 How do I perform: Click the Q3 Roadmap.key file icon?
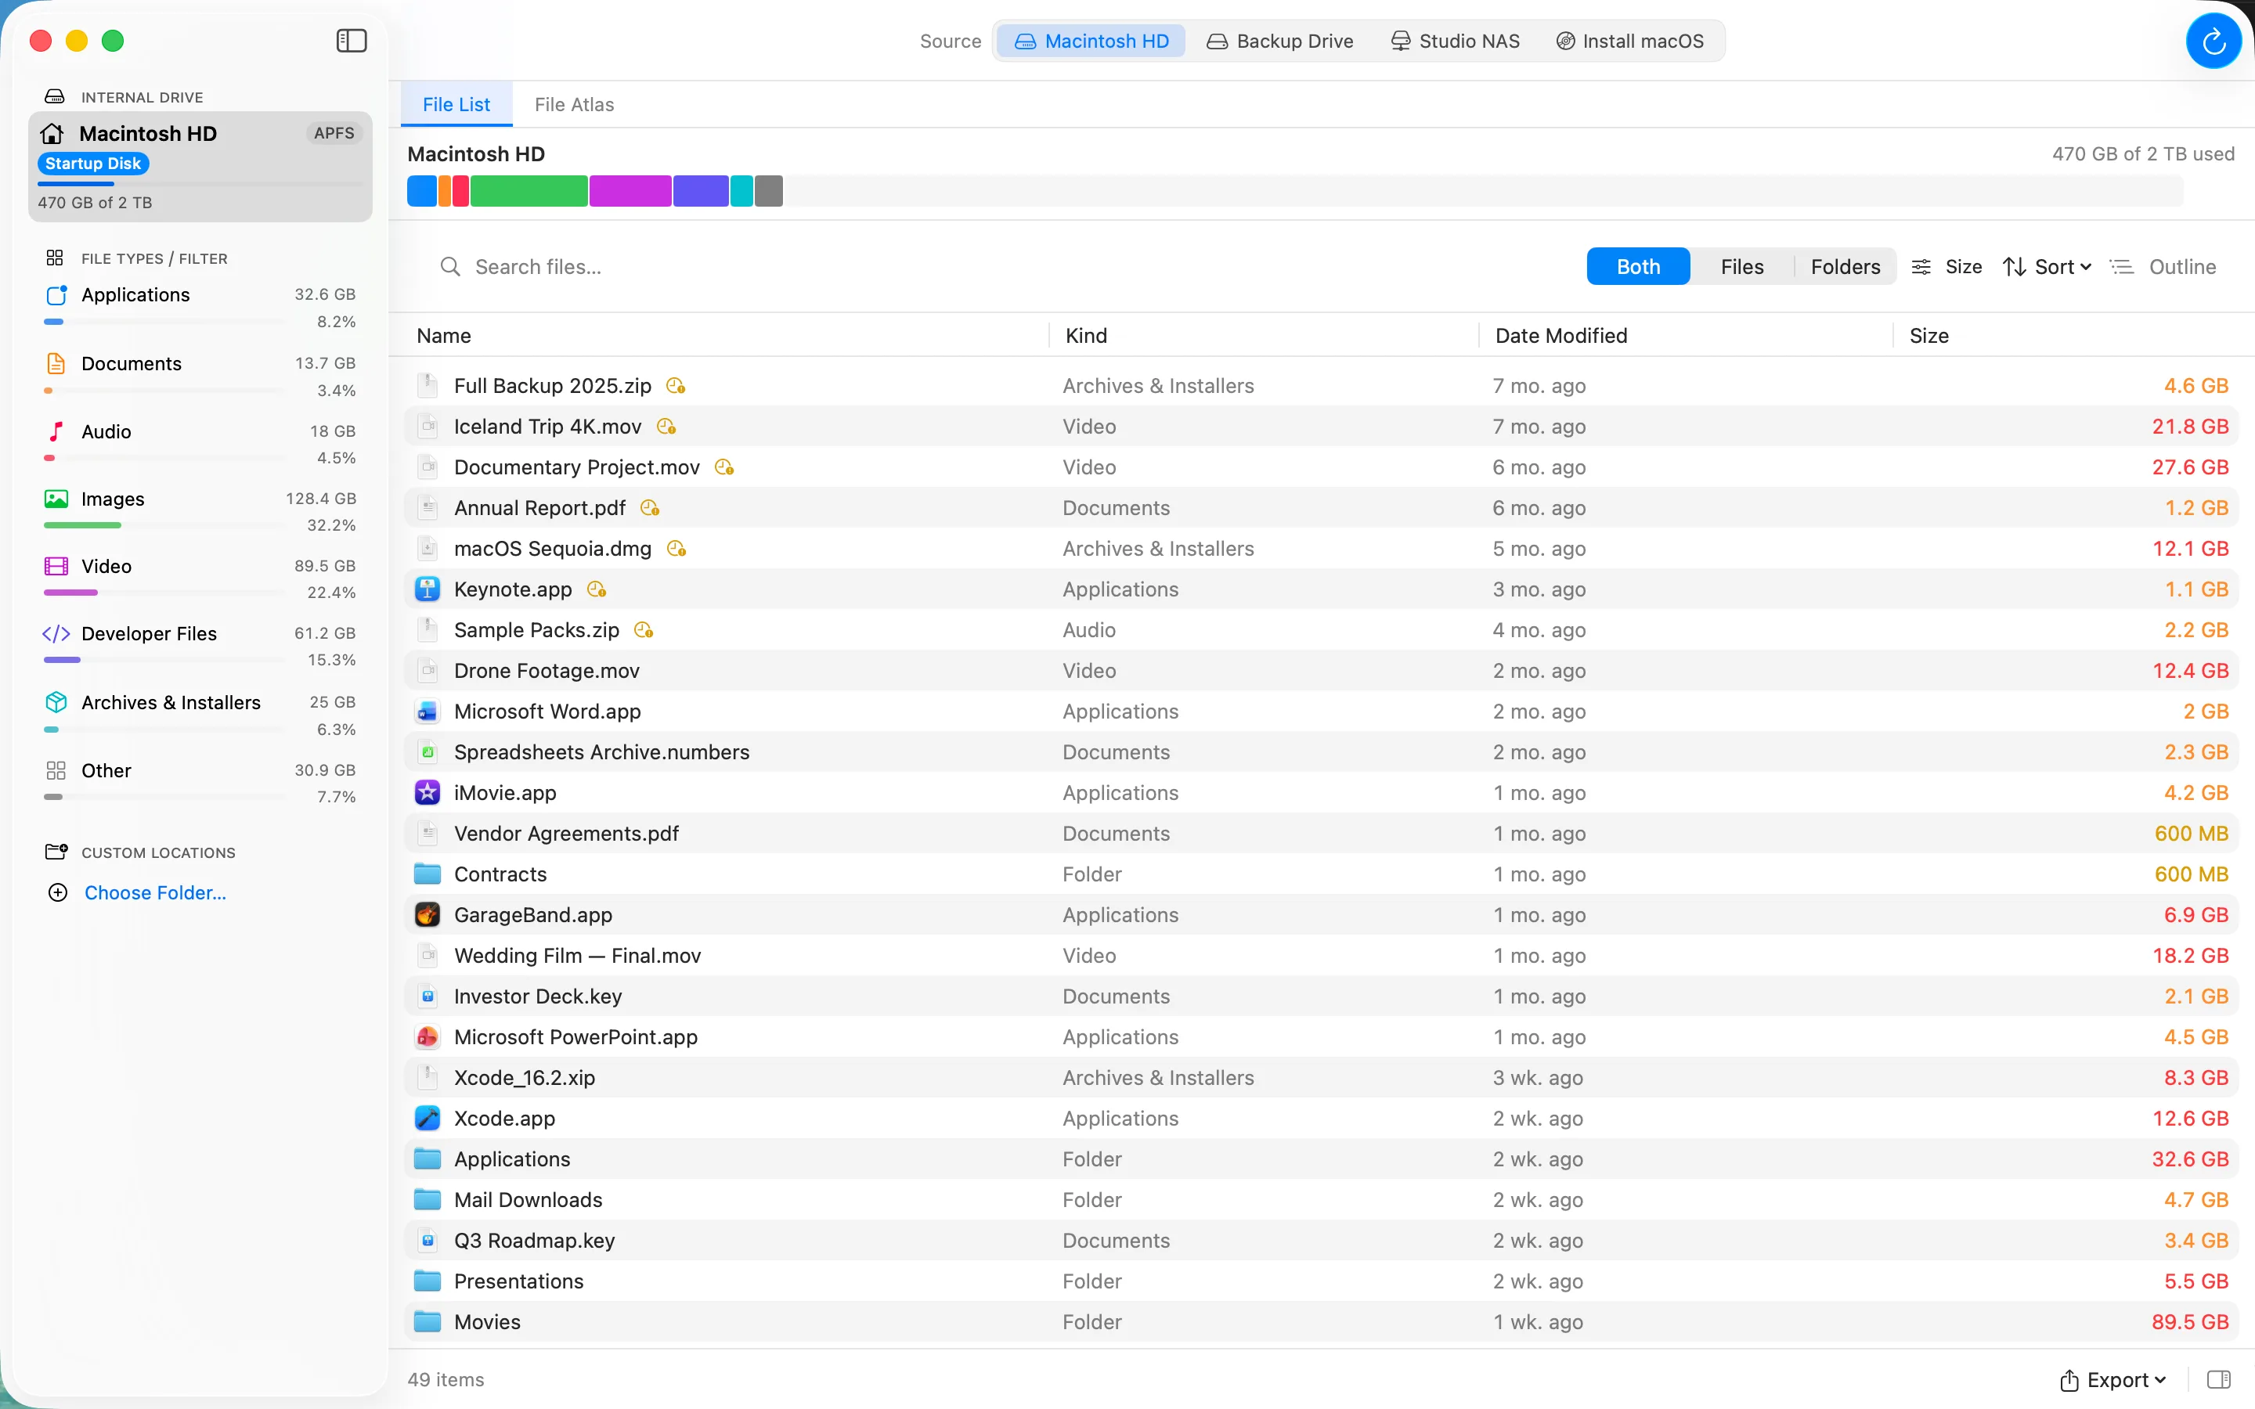tap(428, 1241)
